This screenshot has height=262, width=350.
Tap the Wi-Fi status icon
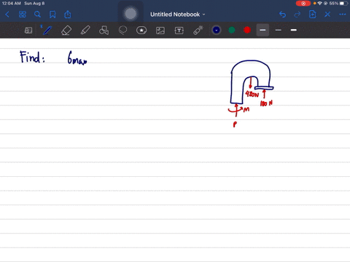[319, 4]
